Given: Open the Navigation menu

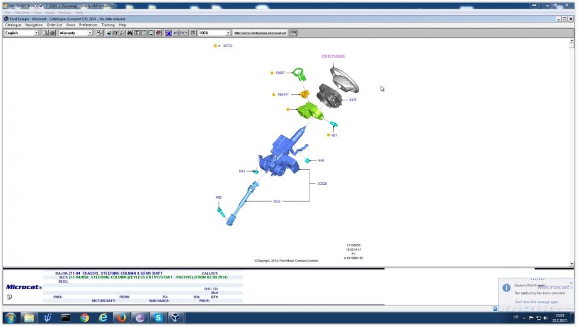Looking at the screenshot, I should [x=34, y=25].
